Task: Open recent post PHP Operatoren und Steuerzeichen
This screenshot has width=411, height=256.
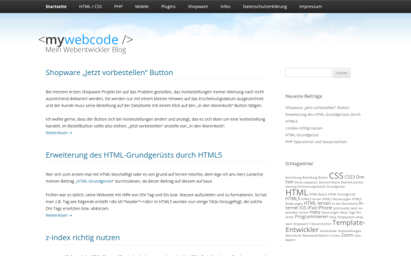Action: (316, 142)
